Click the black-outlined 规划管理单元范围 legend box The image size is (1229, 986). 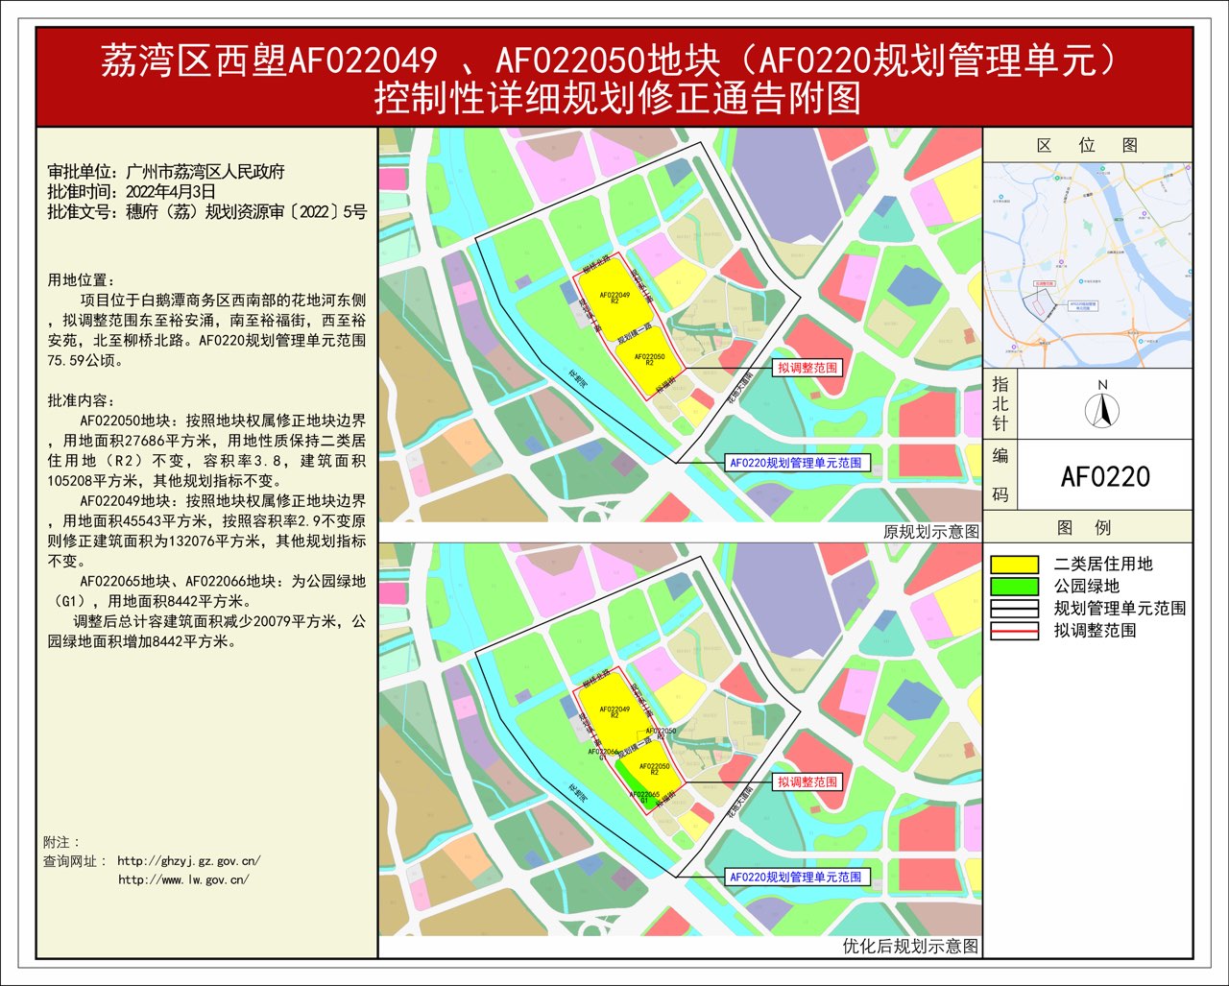pos(1015,609)
